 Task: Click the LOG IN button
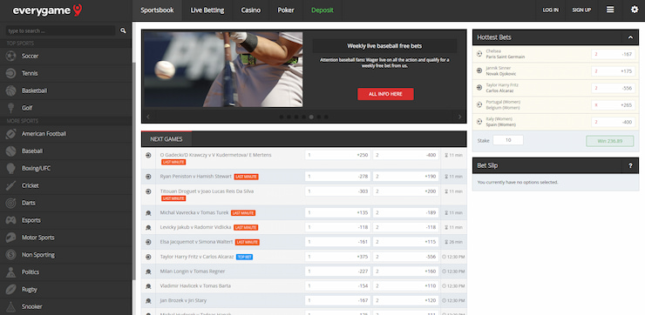point(550,10)
